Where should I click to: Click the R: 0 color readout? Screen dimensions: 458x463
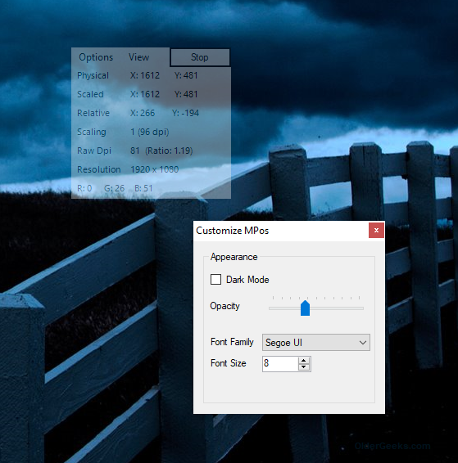(x=84, y=188)
